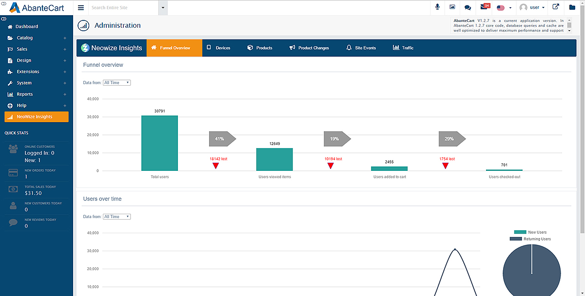
Task: Click the new reviews speech bubble icon
Action: (x=13, y=222)
